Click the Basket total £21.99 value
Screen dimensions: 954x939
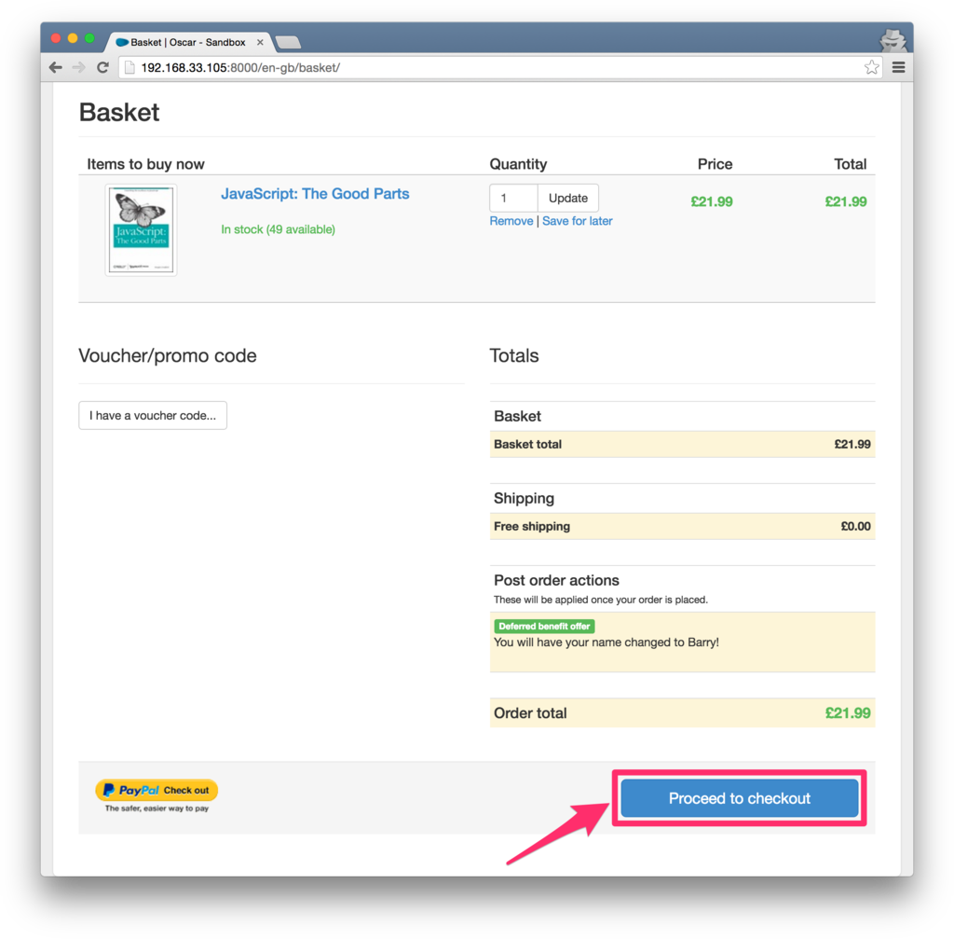(x=852, y=445)
